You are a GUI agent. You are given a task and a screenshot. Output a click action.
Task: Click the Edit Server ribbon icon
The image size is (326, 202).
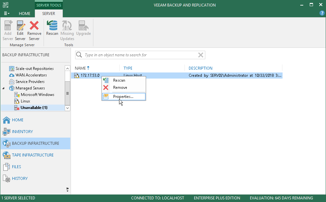(x=20, y=25)
